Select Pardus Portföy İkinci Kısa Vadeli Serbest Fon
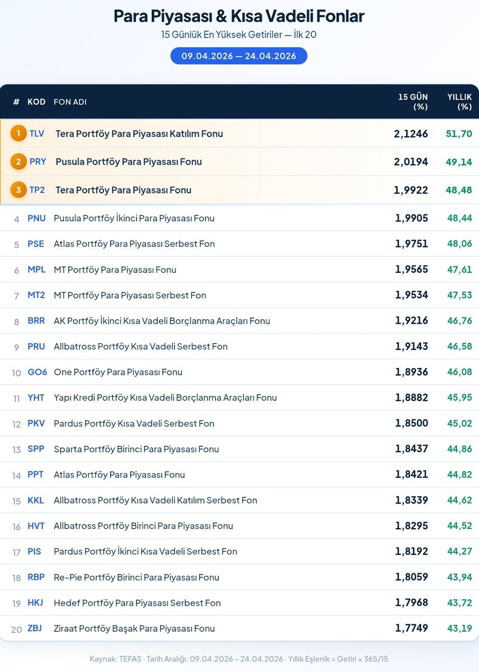This screenshot has width=479, height=672. point(145,552)
